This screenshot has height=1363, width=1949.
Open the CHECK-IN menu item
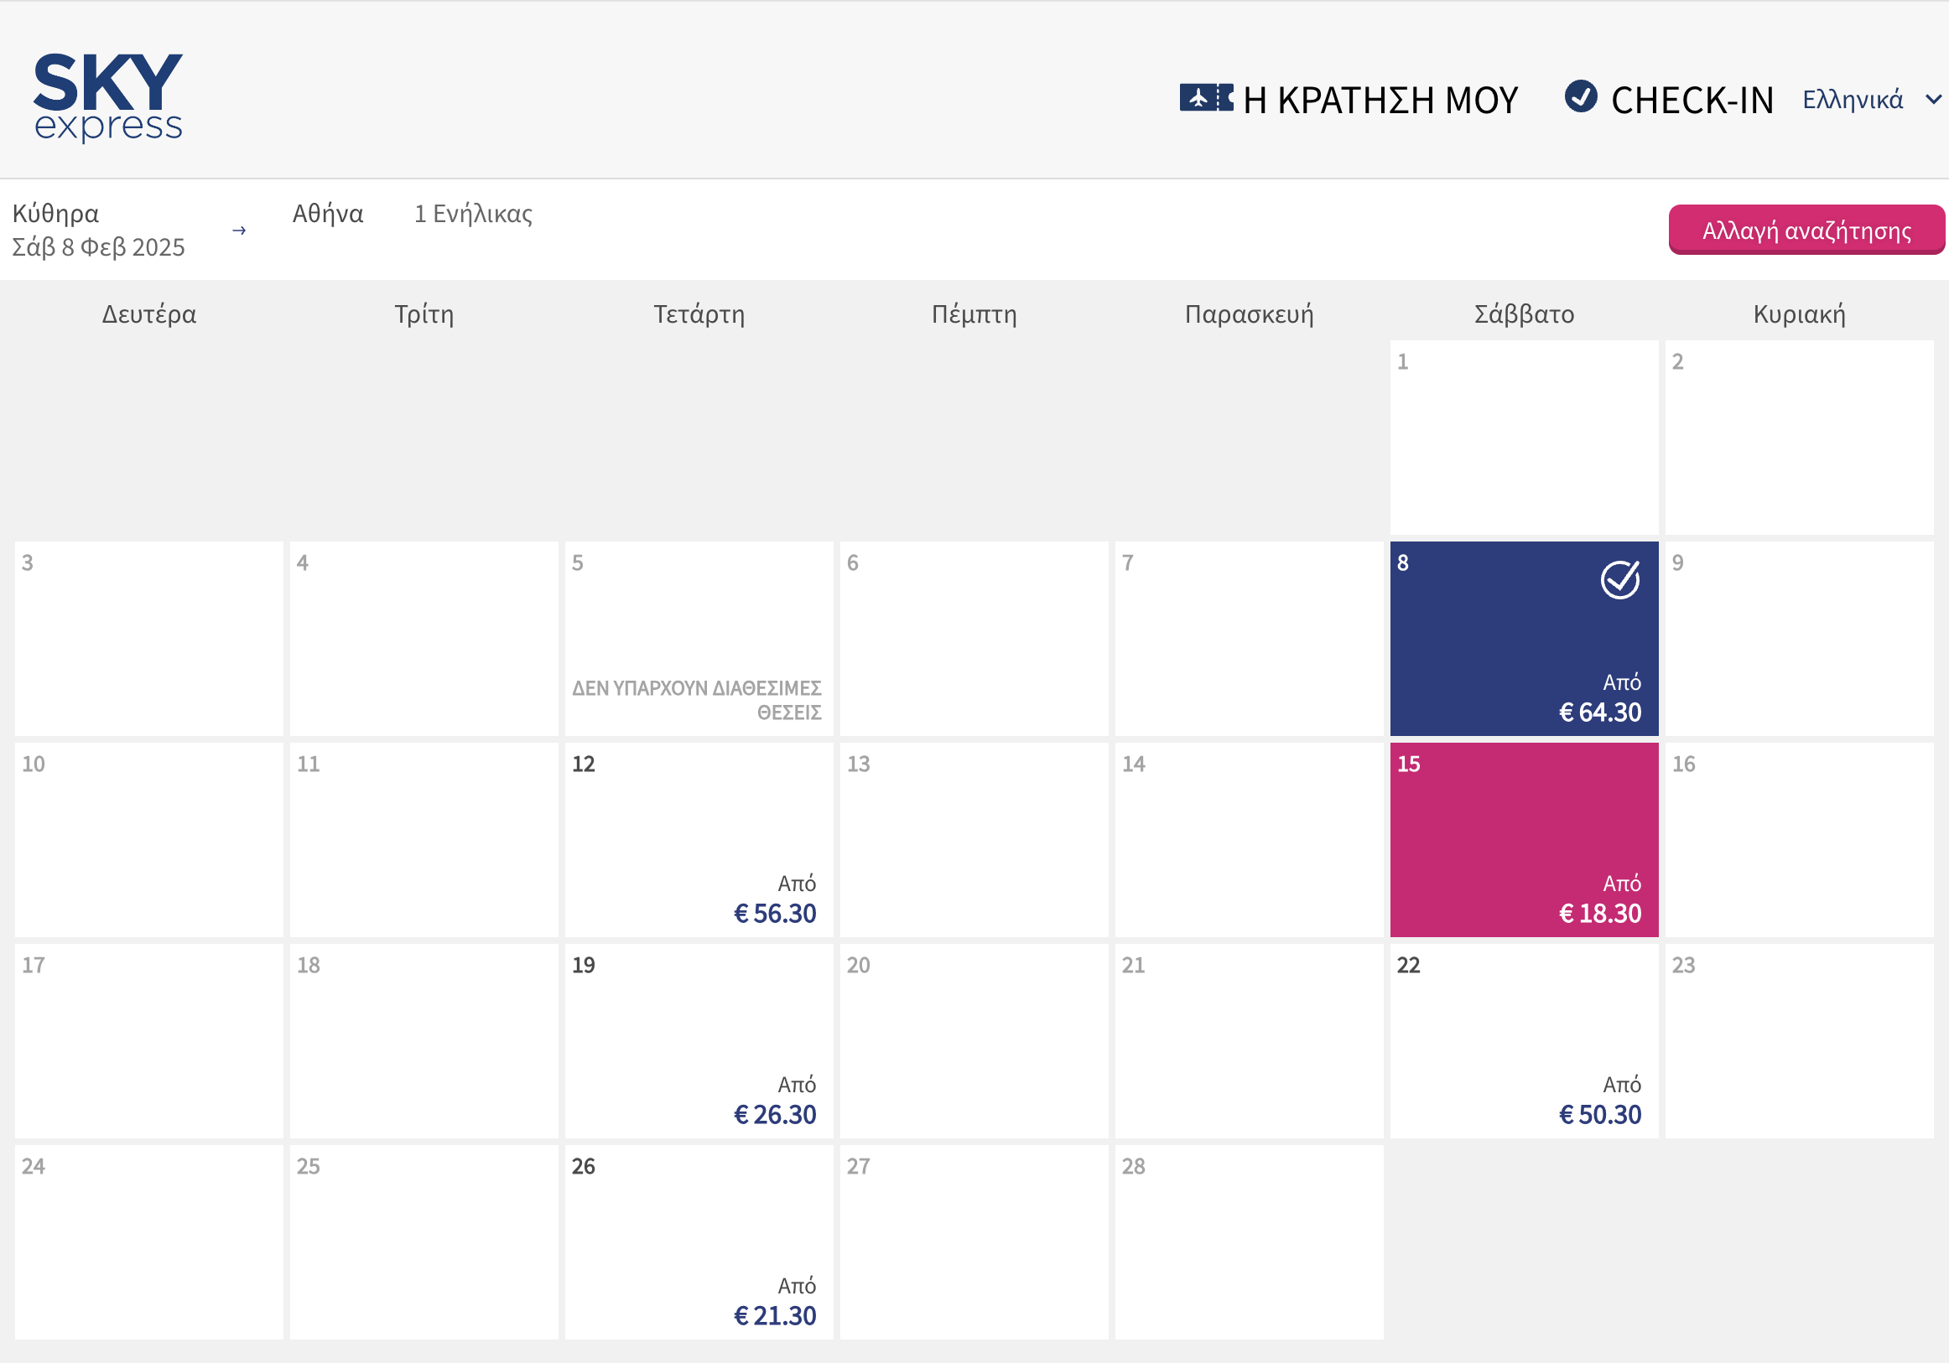click(1691, 100)
